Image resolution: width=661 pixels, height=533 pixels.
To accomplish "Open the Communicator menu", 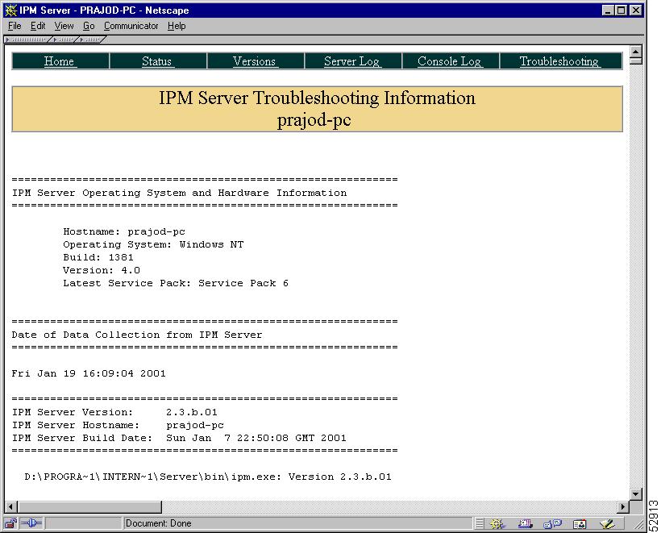I will 131,25.
